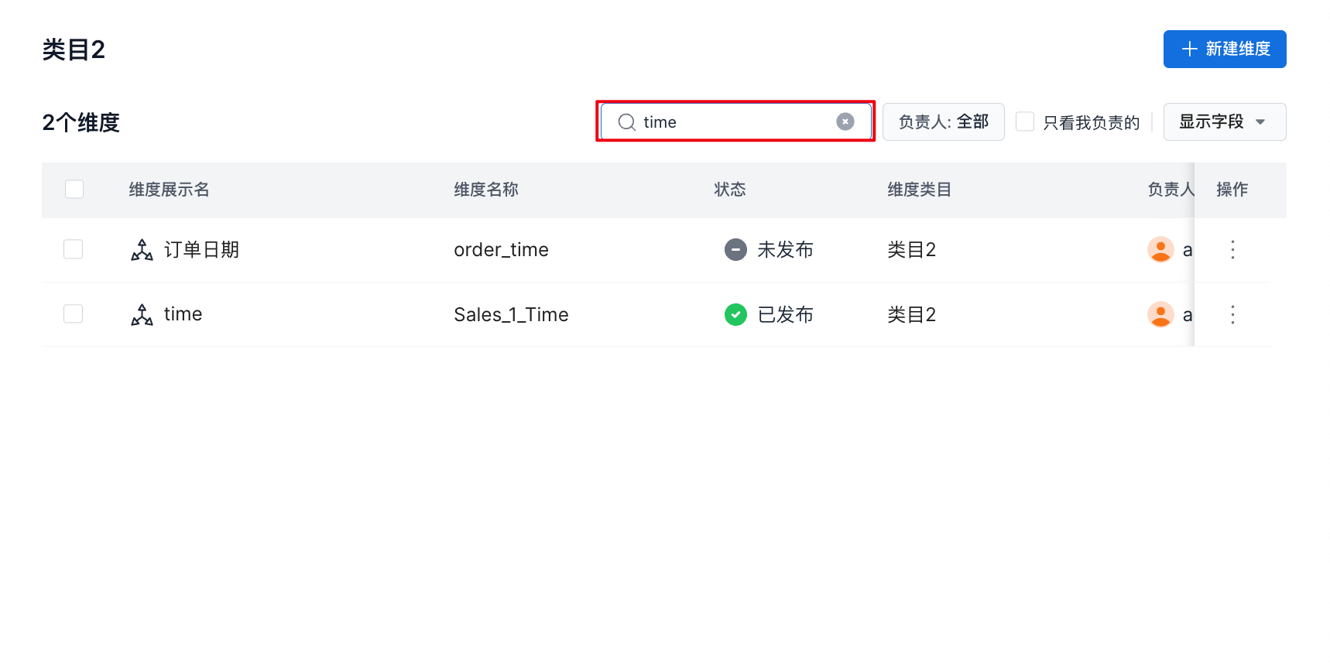This screenshot has width=1330, height=671.
Task: Enable 只看我负责的 checkbox
Action: tap(1025, 122)
